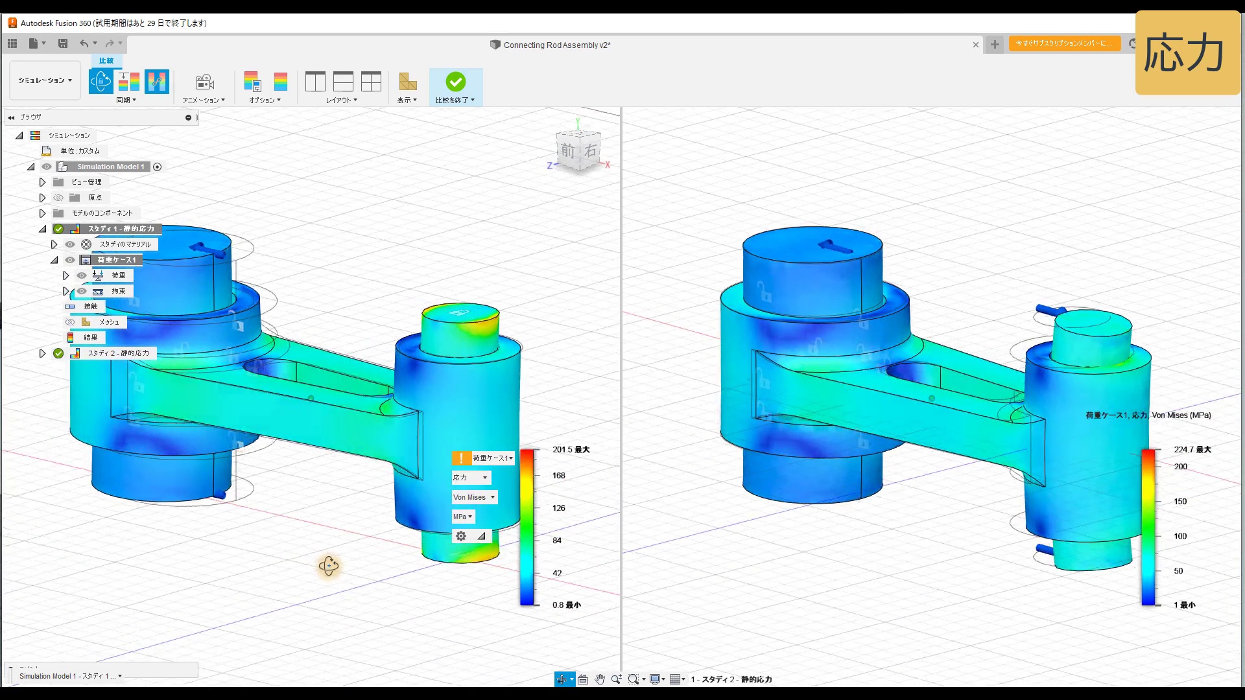Click the left view's stress color legend bar
Image resolution: width=1245 pixels, height=700 pixels.
click(527, 526)
